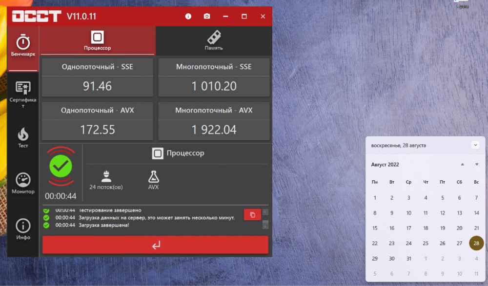Click the Многопоточный - AVX score 1 922.04
Viewport: 488px width, 286px height.
[x=214, y=130]
